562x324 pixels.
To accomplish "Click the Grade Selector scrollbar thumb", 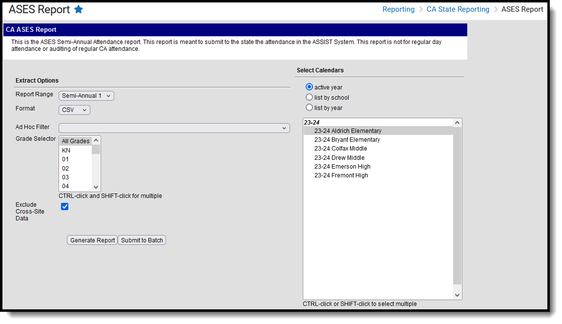I will 96,149.
